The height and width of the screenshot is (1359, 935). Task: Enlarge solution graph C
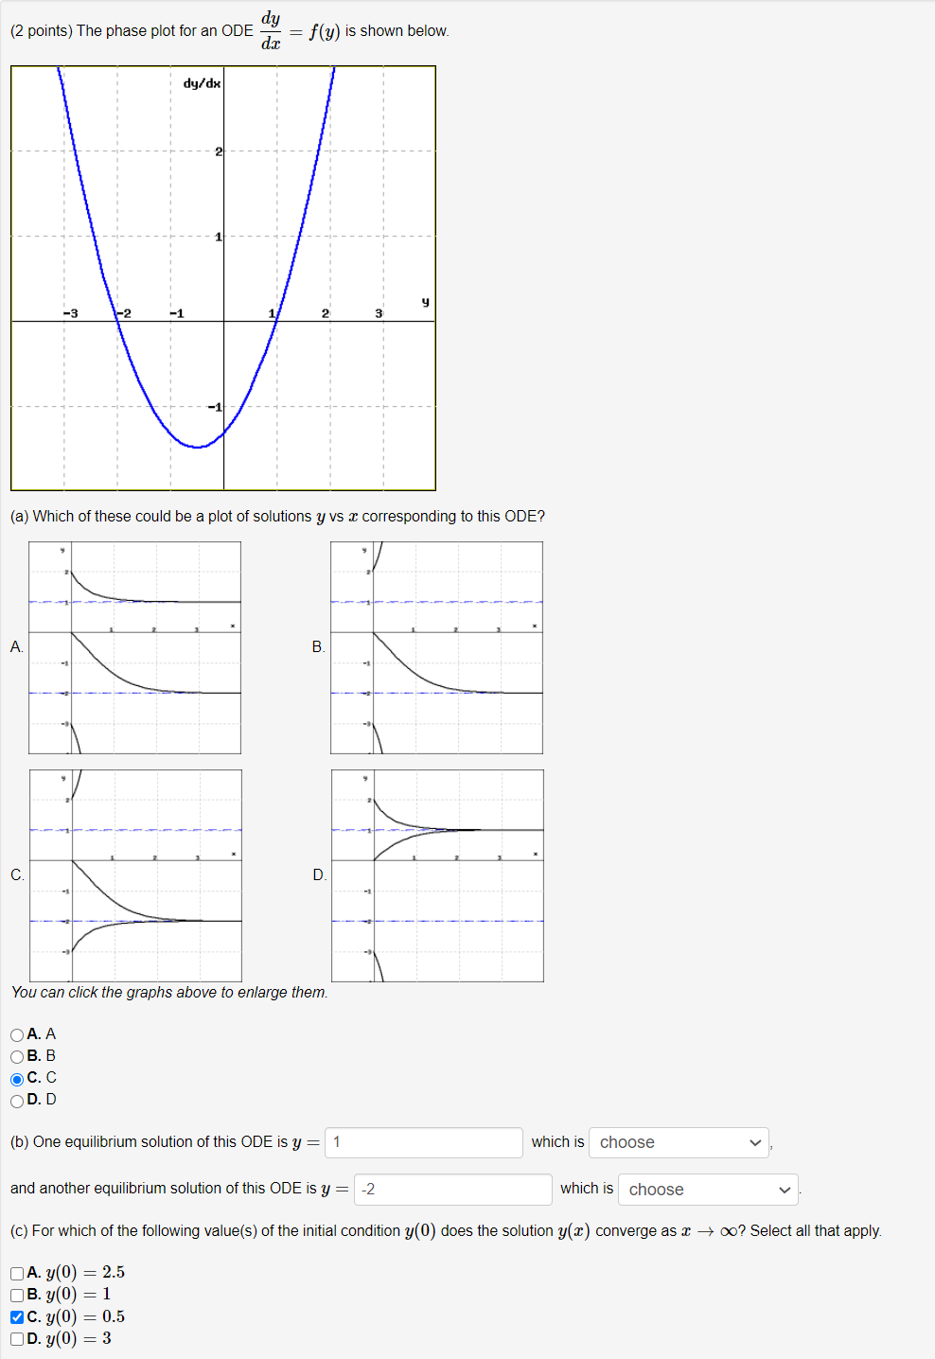pyautogui.click(x=135, y=875)
